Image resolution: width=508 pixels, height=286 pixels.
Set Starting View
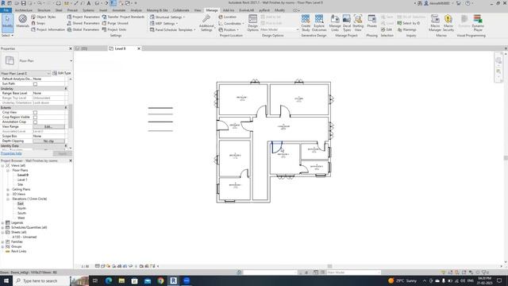358,23
